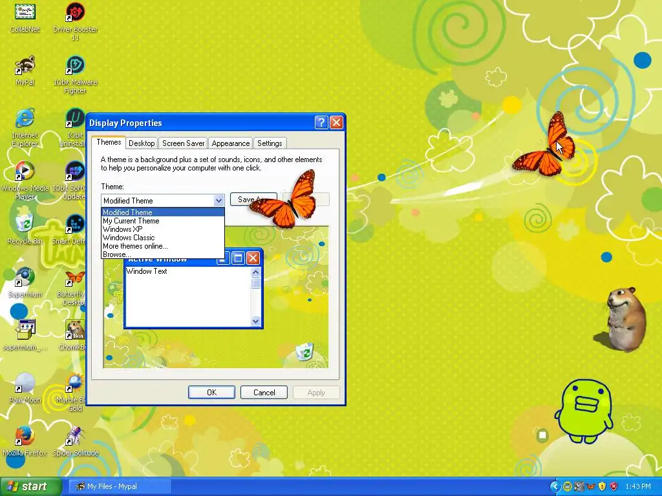Switch to the Screen Saver tab

coord(183,143)
